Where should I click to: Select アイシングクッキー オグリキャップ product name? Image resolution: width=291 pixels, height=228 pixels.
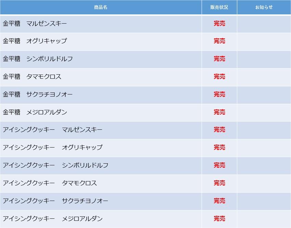pos(53,148)
